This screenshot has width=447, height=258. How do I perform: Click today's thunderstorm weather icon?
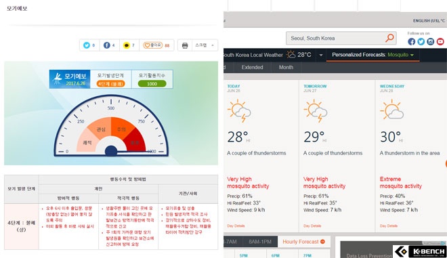239,110
